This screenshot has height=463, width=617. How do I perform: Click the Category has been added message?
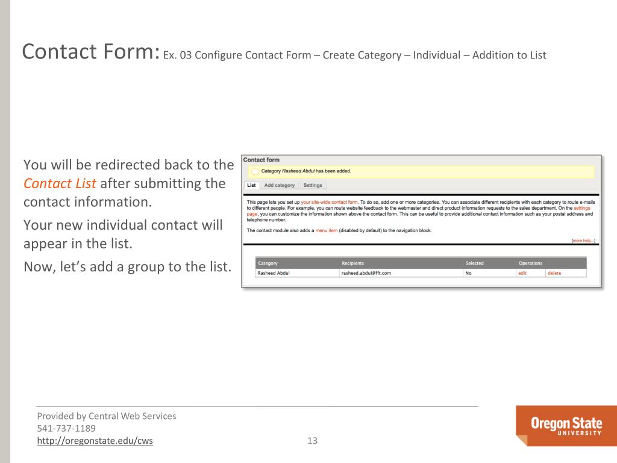pyautogui.click(x=306, y=171)
